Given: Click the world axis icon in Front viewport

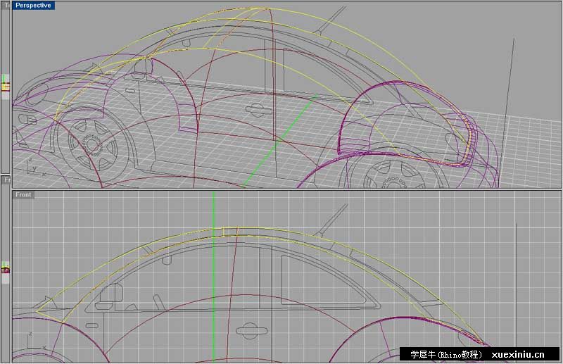Looking at the screenshot, I should [x=36, y=341].
